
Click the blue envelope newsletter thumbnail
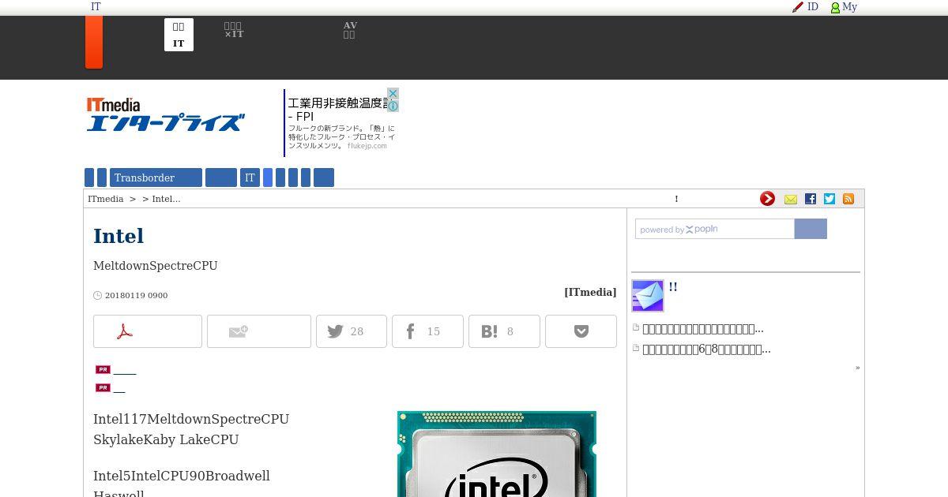[648, 296]
